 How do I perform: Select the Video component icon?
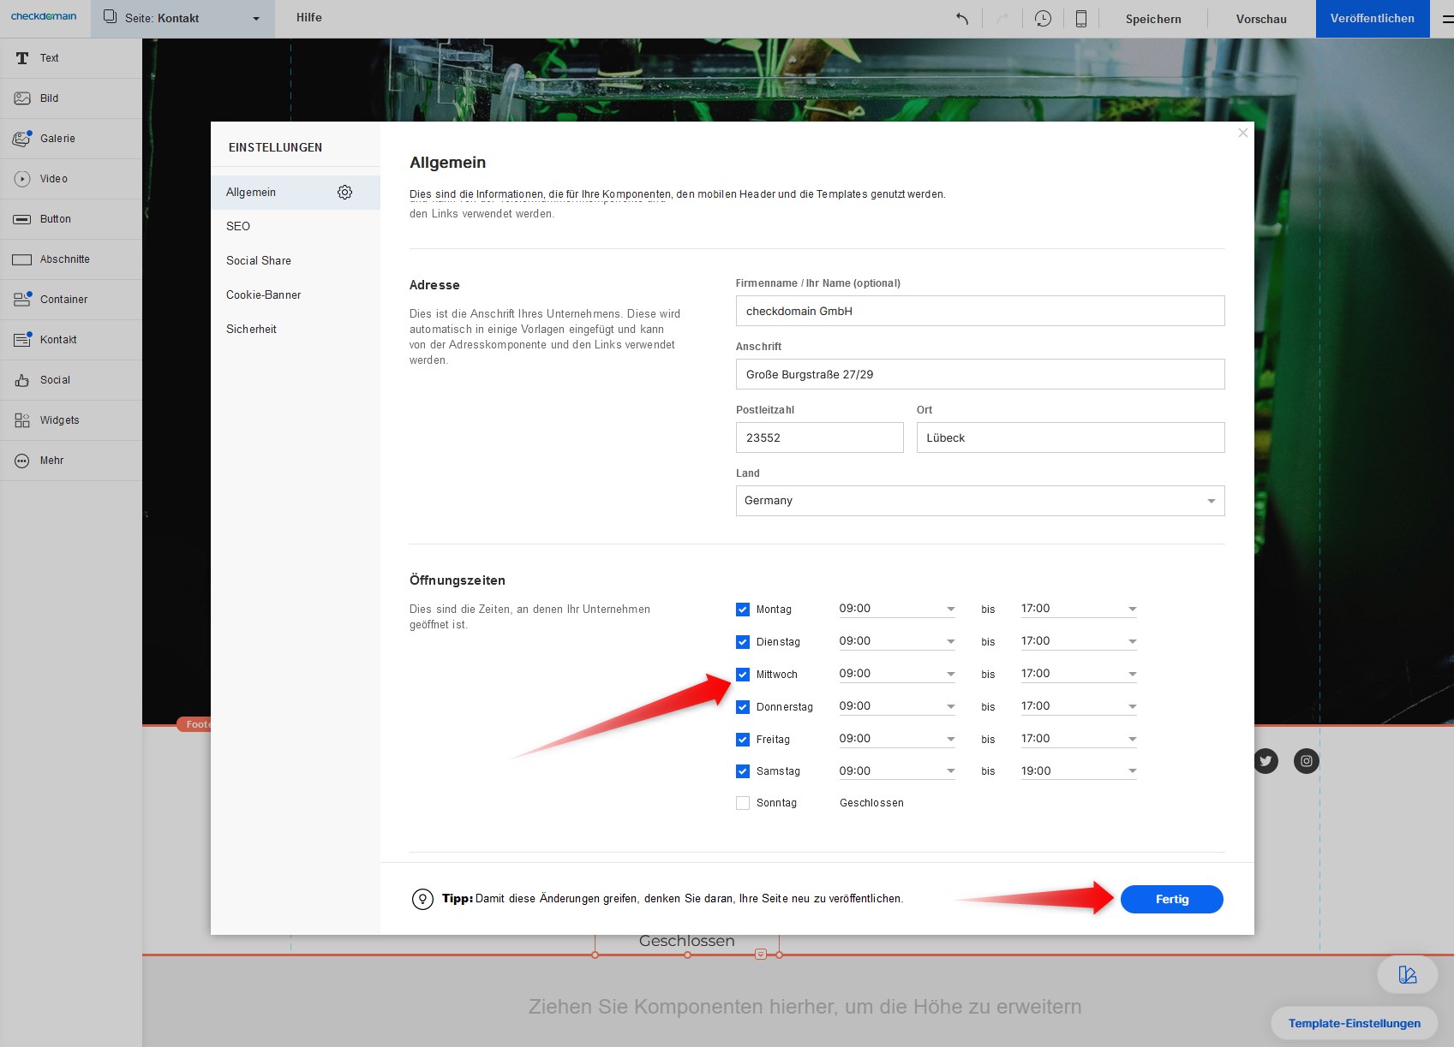pyautogui.click(x=22, y=179)
